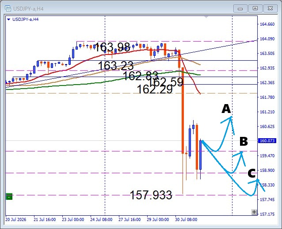The image size is (282, 229).
Task: Click the chart window icon in title bar
Action: click(x=8, y=8)
